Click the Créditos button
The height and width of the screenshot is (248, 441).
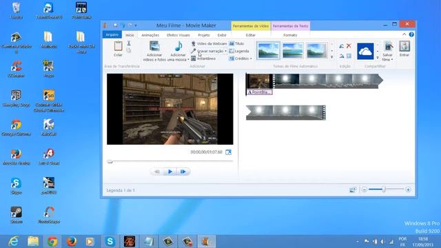click(239, 59)
